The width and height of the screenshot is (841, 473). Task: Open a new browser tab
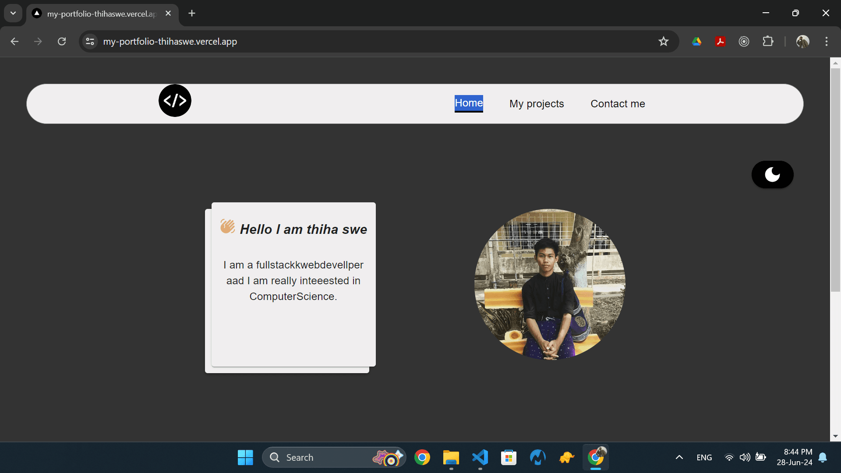[192, 13]
